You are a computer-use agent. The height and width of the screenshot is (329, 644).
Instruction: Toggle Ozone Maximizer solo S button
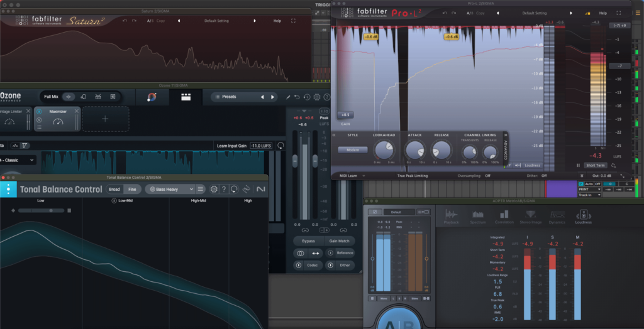coord(40,120)
